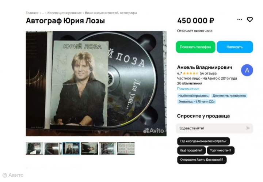The height and width of the screenshot is (182, 263).
Task: Open Коллекционирование breadcrumb category
Action: [64, 13]
